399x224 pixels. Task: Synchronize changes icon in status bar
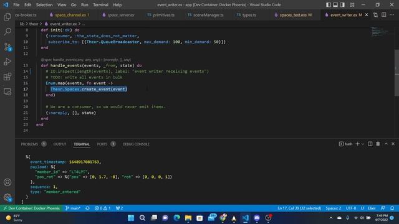pyautogui.click(x=87, y=208)
